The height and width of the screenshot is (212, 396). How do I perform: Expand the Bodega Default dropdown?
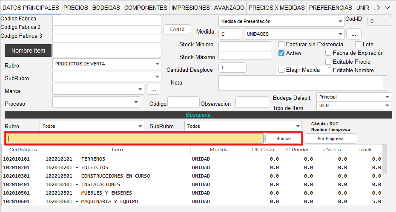tap(353, 97)
